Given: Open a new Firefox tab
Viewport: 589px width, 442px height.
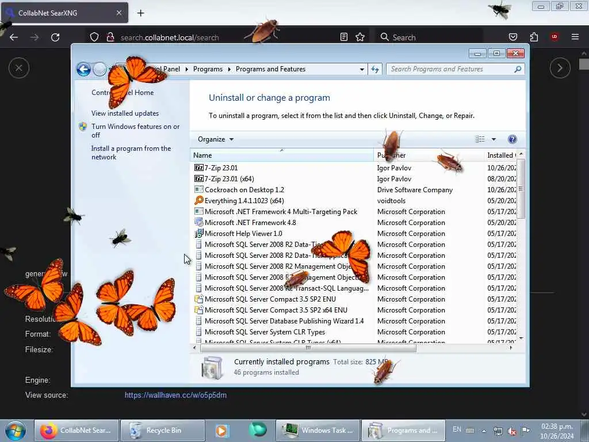Looking at the screenshot, I should coord(140,13).
